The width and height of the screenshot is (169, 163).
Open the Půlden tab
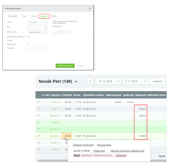(54, 16)
